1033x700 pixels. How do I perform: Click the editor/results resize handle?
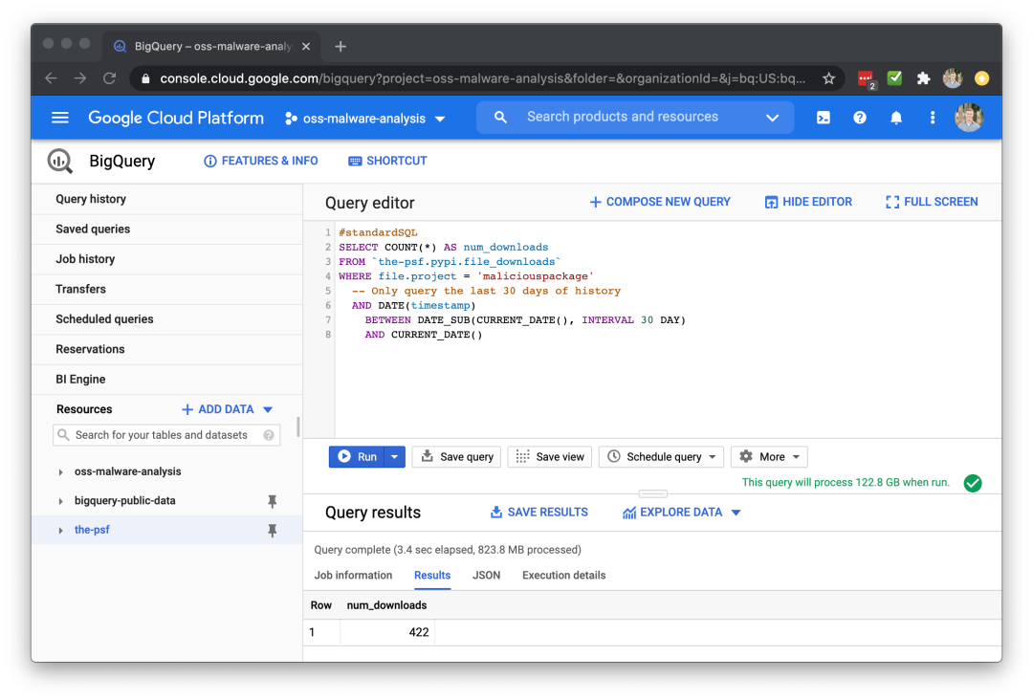(653, 493)
